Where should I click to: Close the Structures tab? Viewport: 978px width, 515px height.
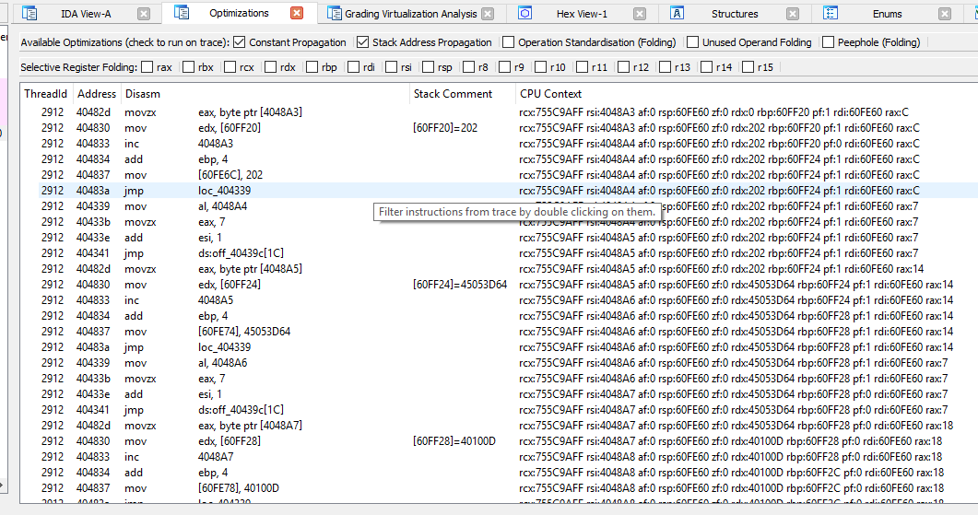tap(792, 14)
